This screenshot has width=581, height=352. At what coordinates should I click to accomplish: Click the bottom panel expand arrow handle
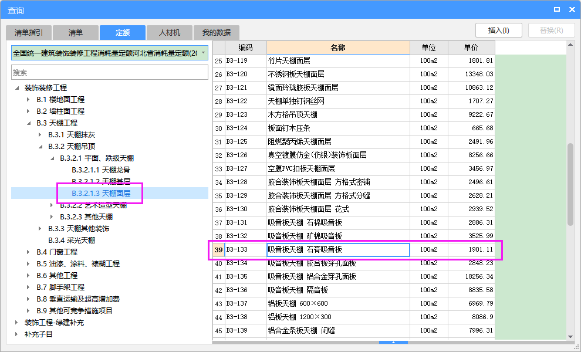coord(393,343)
